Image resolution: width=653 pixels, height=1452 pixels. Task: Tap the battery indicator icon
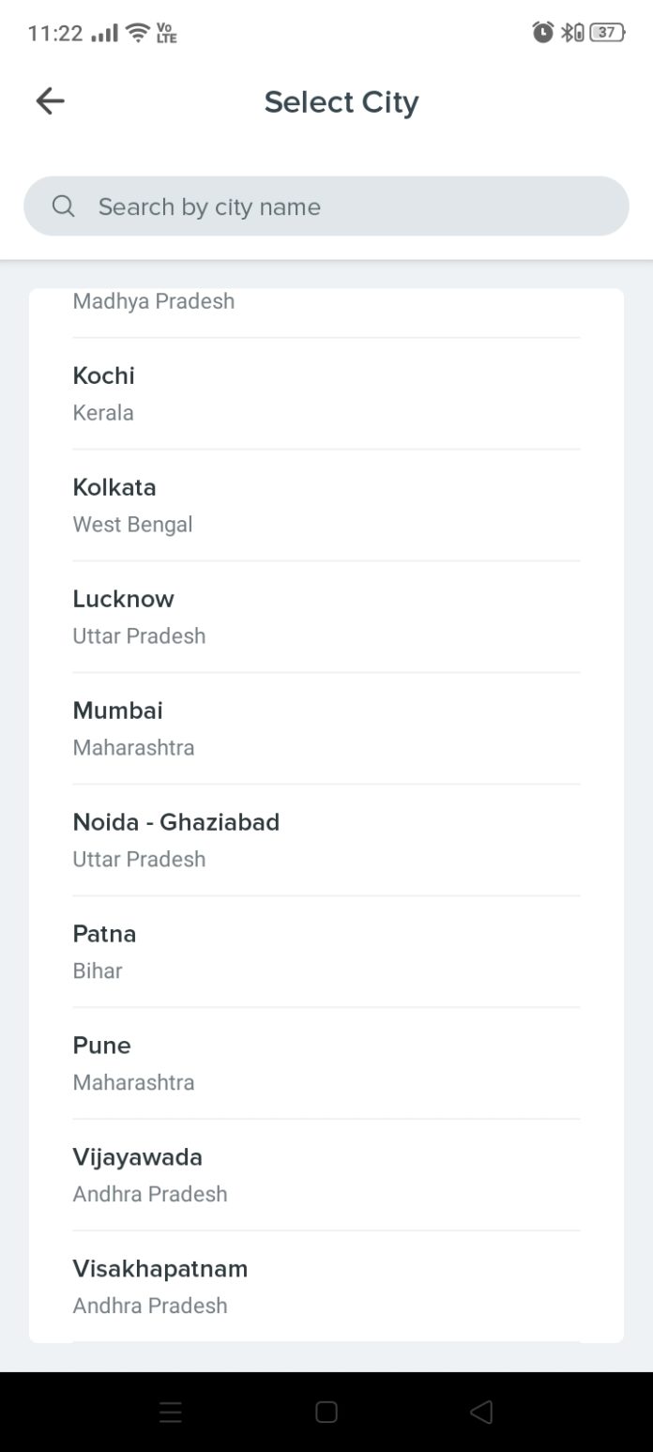tap(606, 33)
